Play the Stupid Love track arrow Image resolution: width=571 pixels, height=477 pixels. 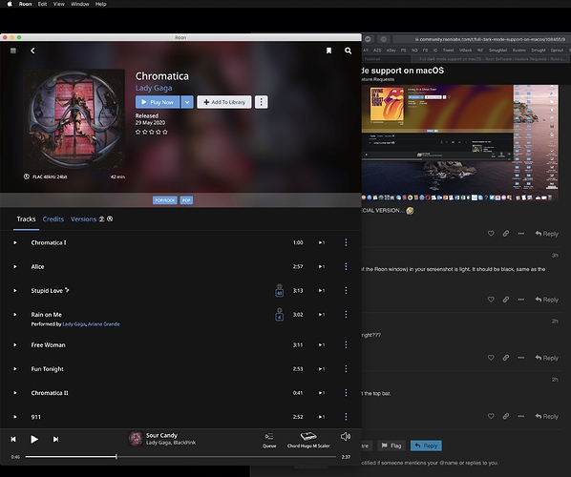click(x=15, y=291)
